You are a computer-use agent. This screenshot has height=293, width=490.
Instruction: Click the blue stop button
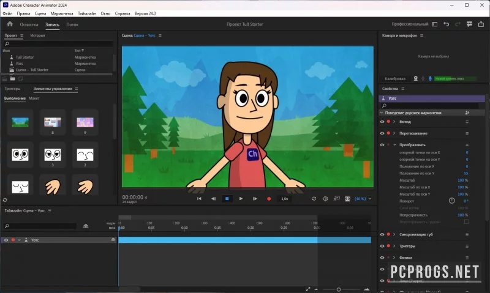[x=227, y=198]
